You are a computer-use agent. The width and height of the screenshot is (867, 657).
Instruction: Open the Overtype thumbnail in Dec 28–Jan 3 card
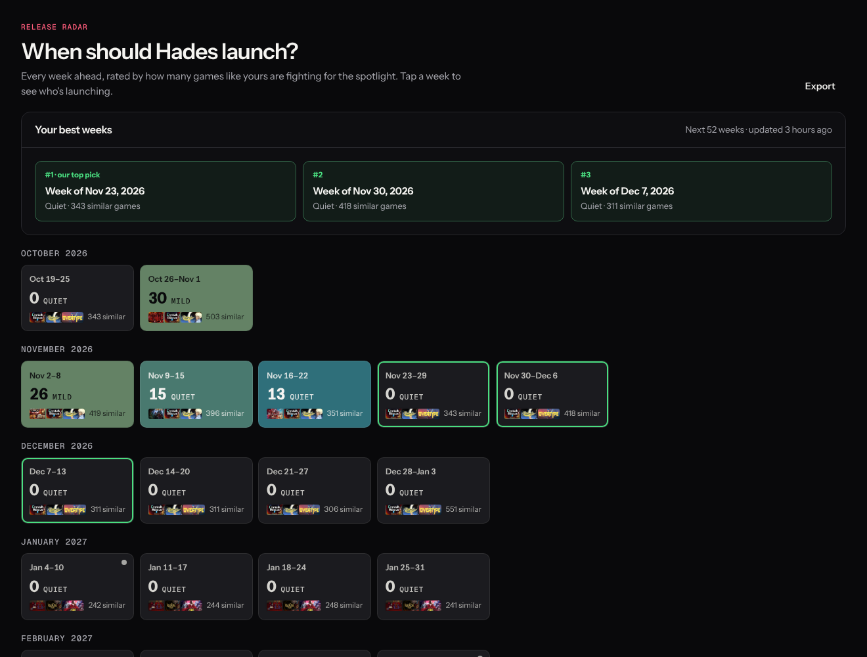(430, 509)
